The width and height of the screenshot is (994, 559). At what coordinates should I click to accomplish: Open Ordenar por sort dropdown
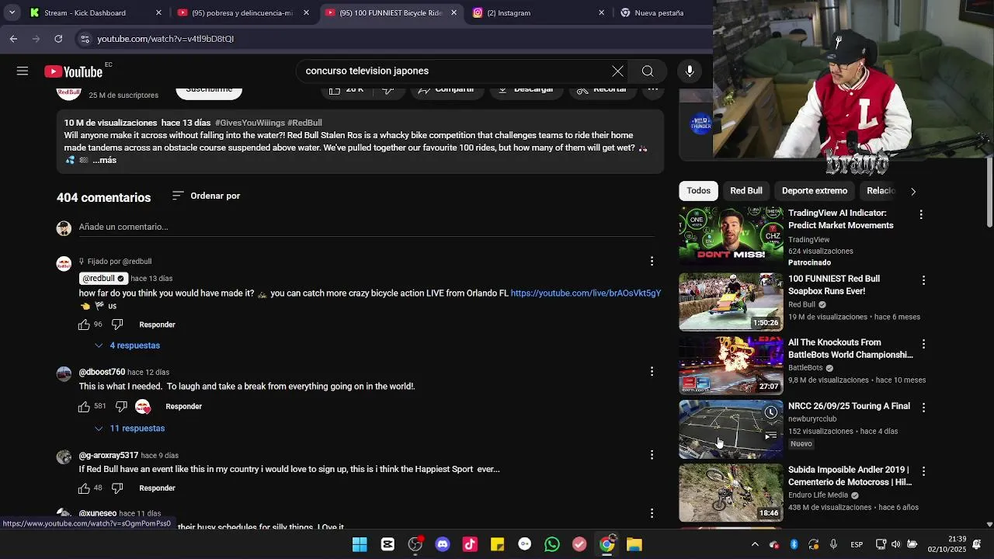[207, 196]
